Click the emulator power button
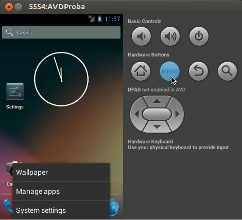242x220 pixels. [199, 36]
